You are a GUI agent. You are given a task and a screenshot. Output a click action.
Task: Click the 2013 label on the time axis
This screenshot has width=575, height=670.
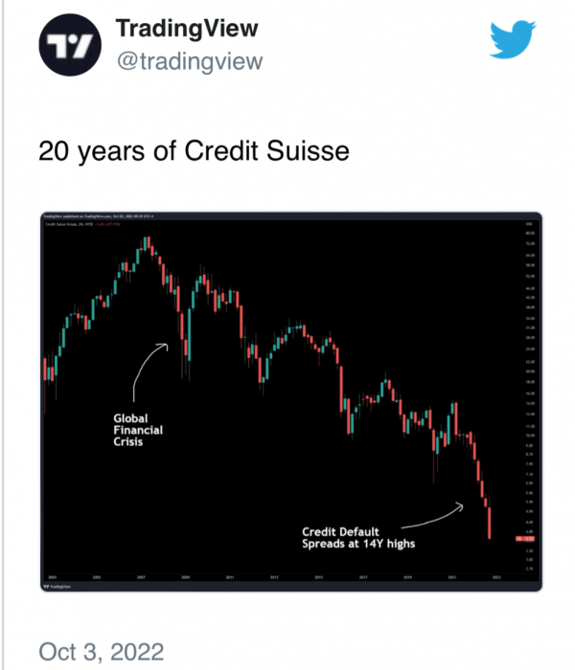pos(274,577)
